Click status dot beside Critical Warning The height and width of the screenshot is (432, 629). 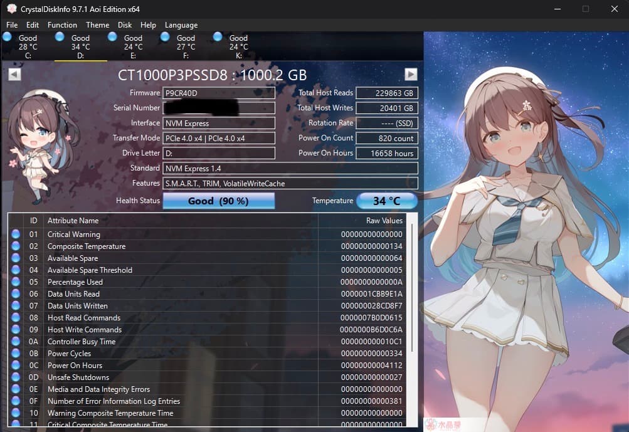tap(16, 234)
